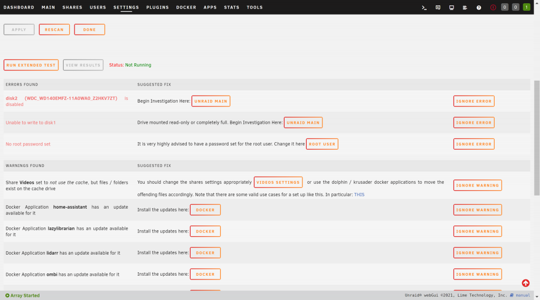Click the 'Warnings Found' header text
Image resolution: width=540 pixels, height=300 pixels.
(25, 165)
